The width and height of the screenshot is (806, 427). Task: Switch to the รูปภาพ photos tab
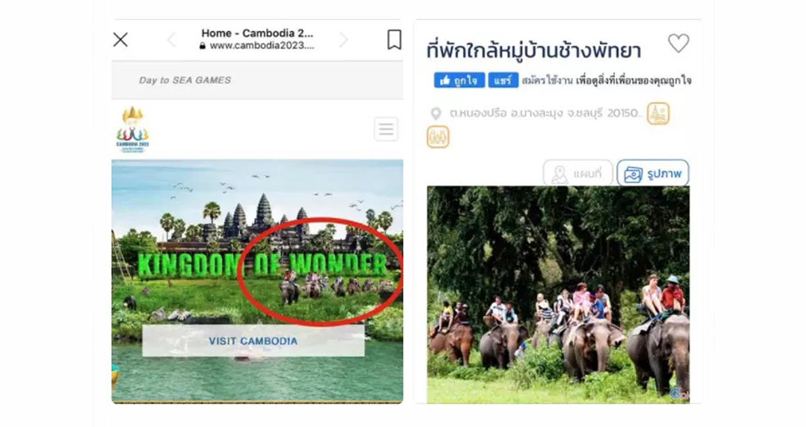pyautogui.click(x=653, y=174)
